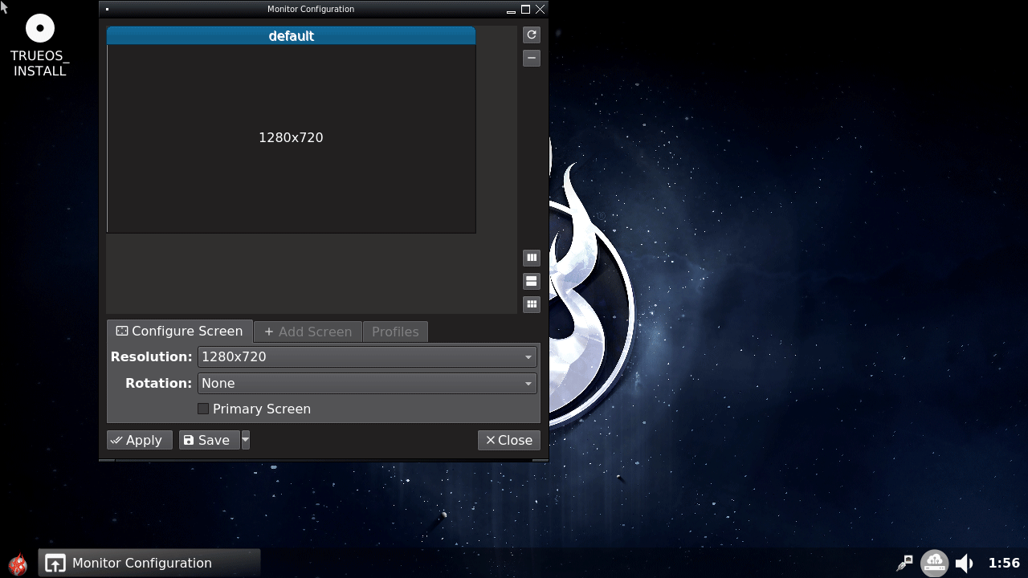1028x578 pixels.
Task: Enable the Primary Screen checkbox
Action: [203, 409]
